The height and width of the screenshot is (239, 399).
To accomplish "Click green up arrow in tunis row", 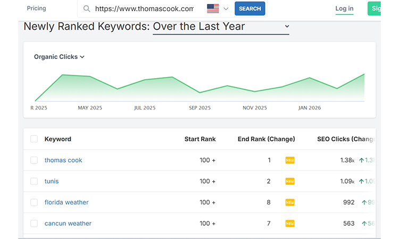I will tap(361, 182).
